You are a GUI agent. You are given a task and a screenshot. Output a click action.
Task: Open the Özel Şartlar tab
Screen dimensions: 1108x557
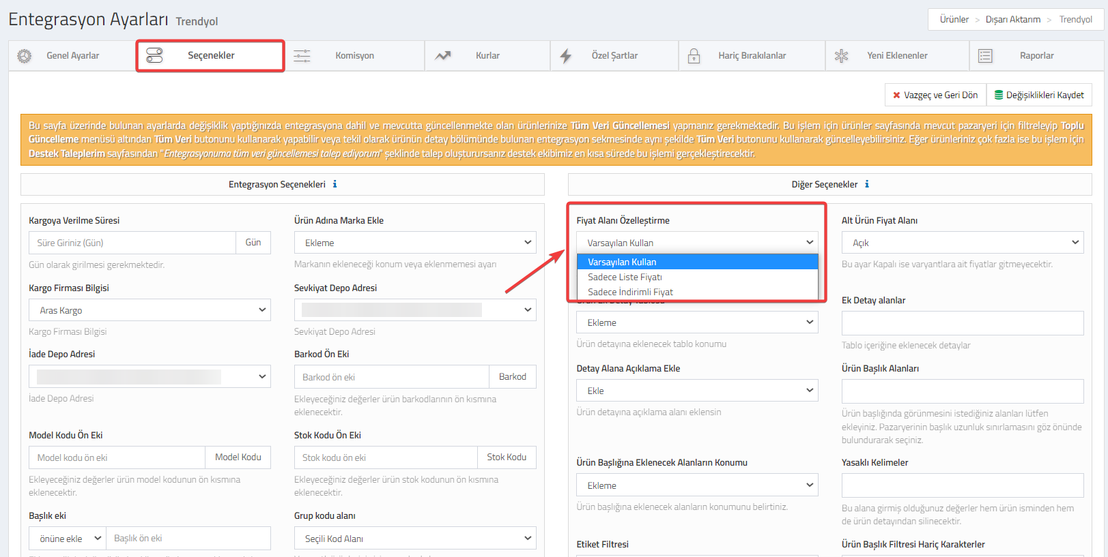pyautogui.click(x=614, y=56)
